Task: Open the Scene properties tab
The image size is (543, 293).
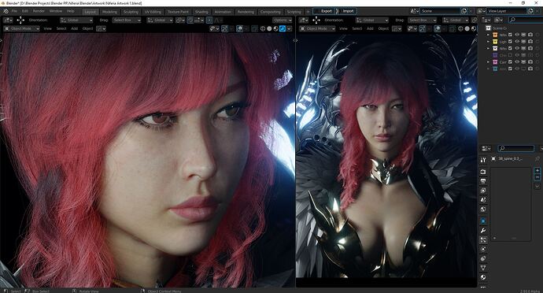Action: point(483,200)
